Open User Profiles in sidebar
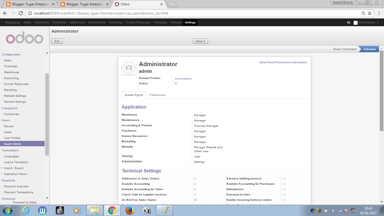Screen dimensions: 384x216 coord(12,138)
